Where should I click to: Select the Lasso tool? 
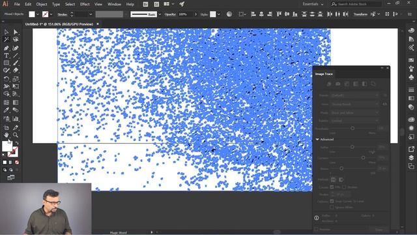(x=16, y=40)
